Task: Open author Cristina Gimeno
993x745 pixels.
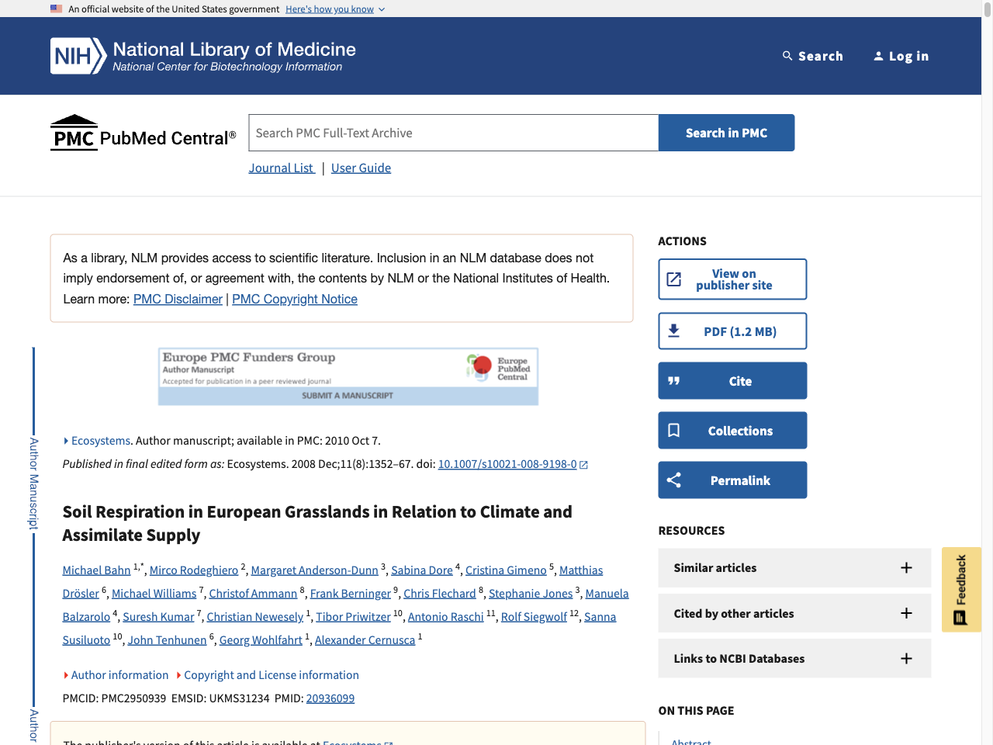Action: point(506,570)
